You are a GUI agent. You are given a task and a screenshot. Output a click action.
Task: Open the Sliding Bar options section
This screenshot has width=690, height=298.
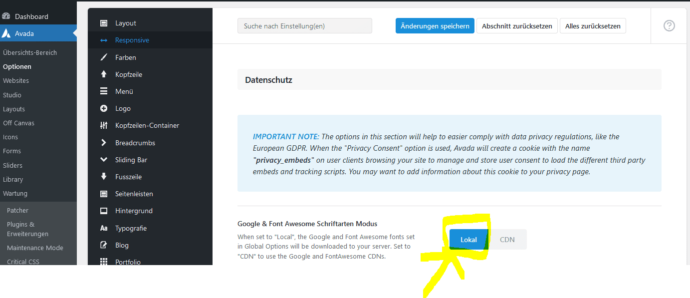point(150,160)
